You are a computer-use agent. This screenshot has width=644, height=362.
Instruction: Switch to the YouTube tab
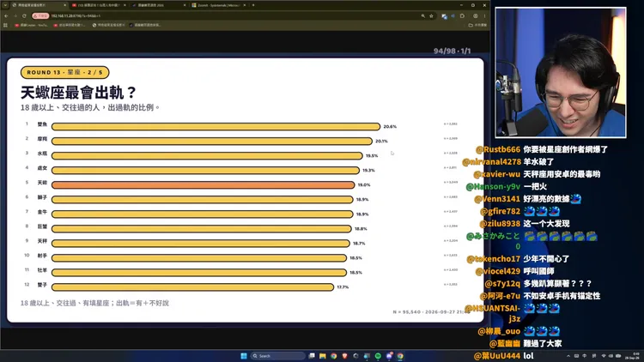pyautogui.click(x=99, y=5)
